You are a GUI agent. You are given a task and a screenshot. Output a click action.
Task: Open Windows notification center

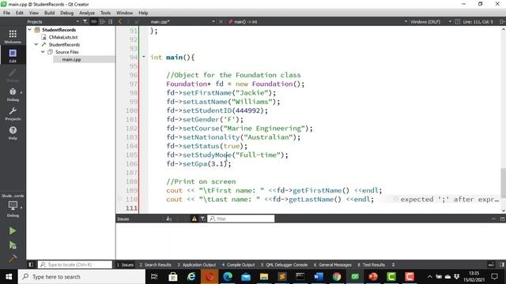(x=494, y=277)
